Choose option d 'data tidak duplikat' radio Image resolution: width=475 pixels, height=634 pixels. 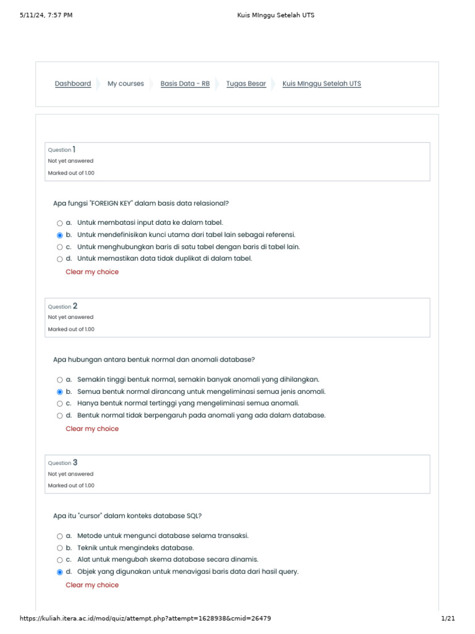tap(59, 259)
